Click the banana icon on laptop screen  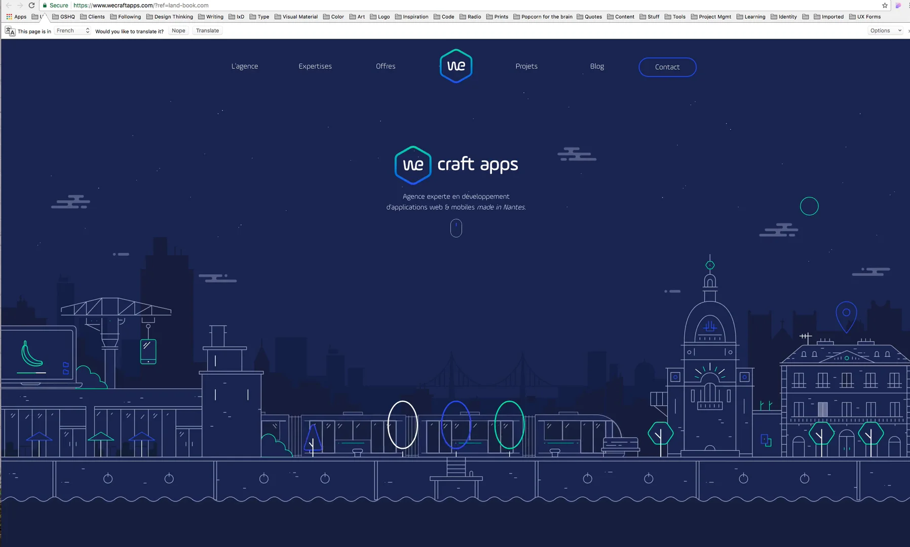click(31, 354)
